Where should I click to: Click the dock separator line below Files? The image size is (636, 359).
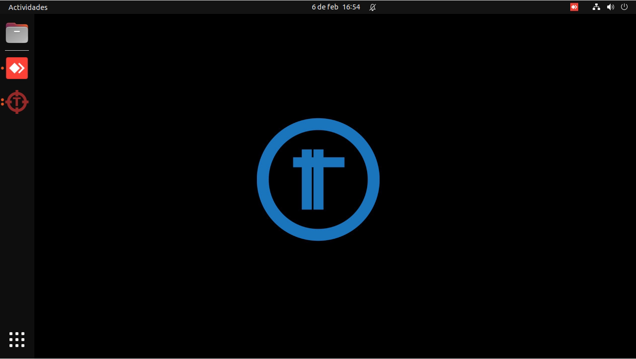tap(17, 50)
